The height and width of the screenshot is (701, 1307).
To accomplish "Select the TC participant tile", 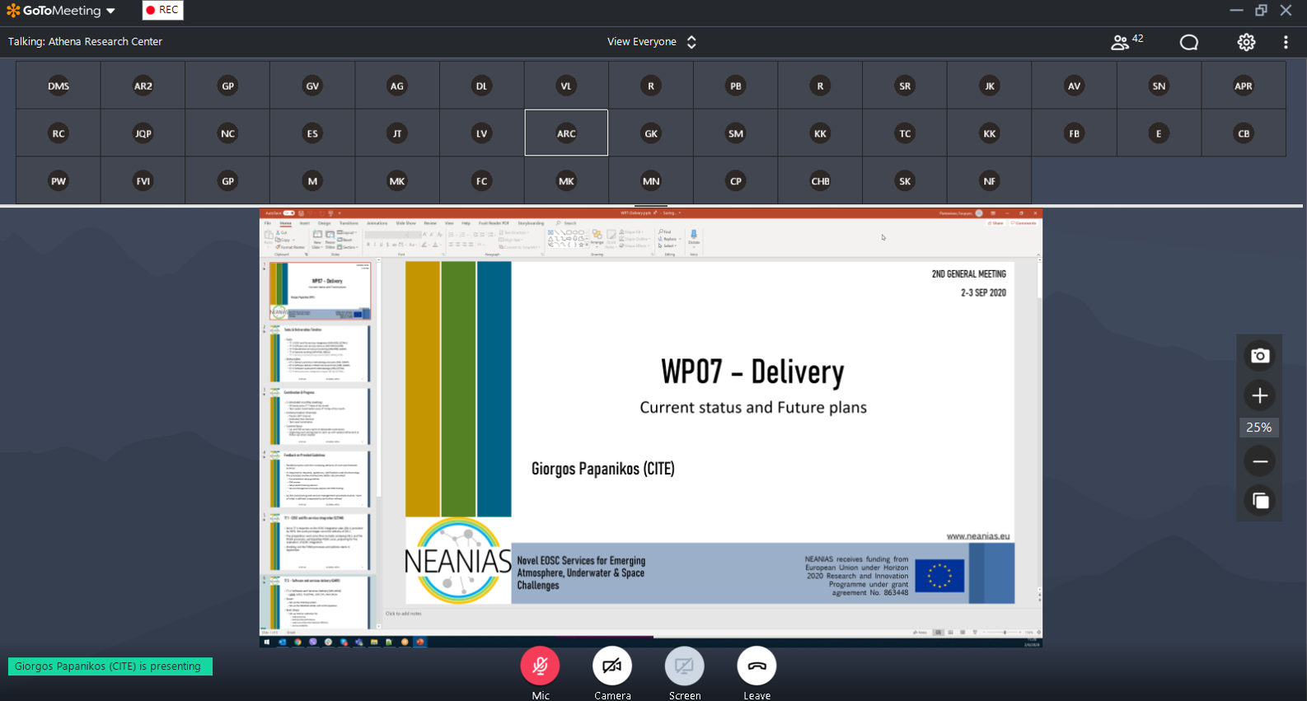I will (905, 133).
